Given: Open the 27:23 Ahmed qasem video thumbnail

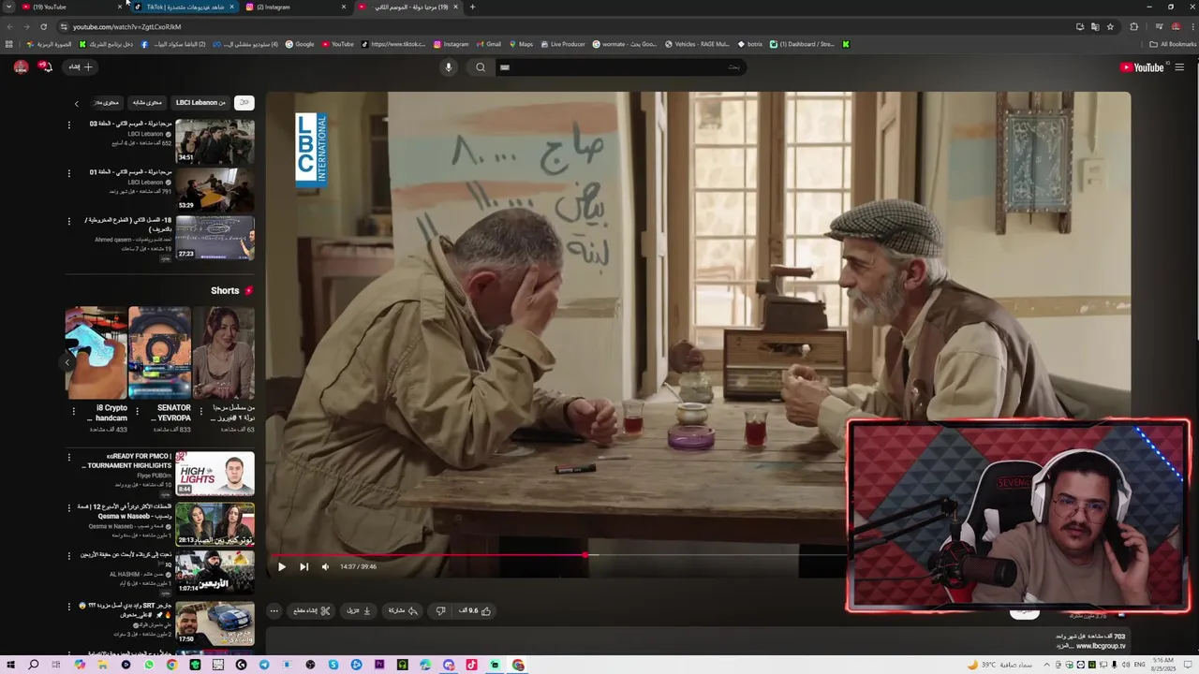Looking at the screenshot, I should click(215, 238).
